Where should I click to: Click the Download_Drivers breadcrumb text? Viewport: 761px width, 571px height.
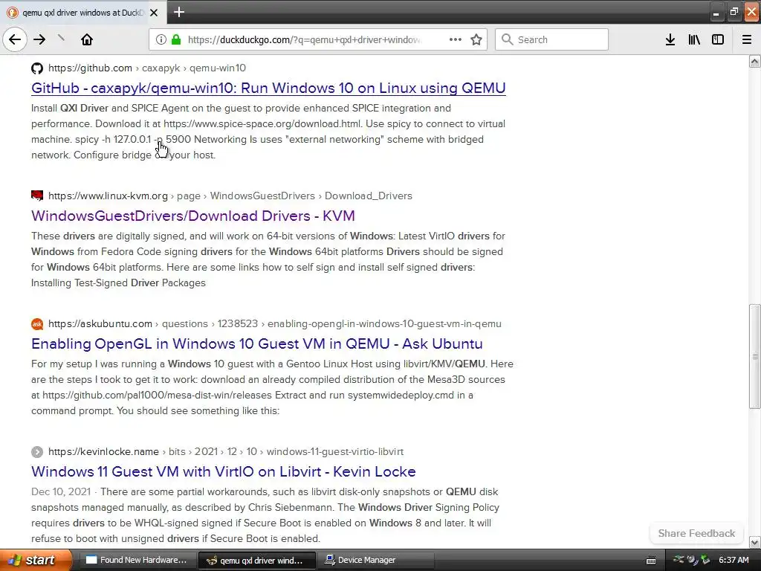click(369, 196)
